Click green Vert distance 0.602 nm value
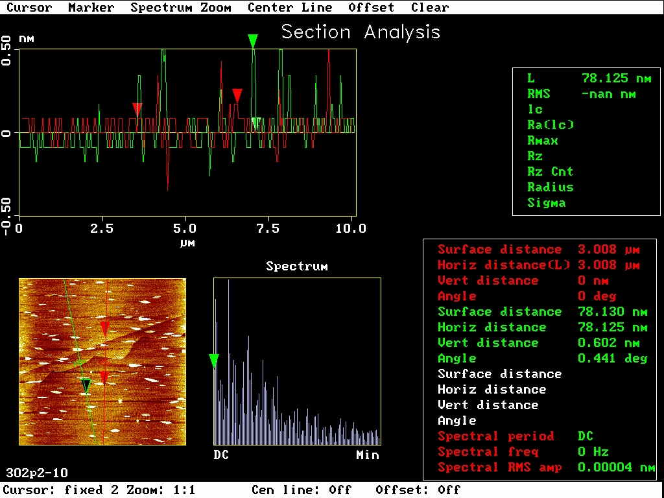 pos(608,343)
